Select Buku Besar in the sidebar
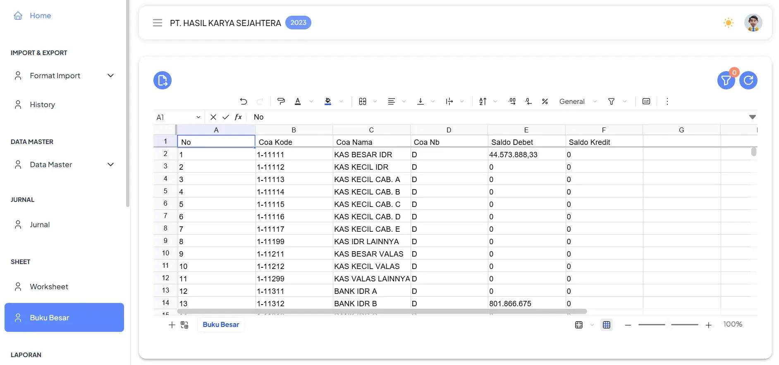This screenshot has height=365, width=779. pyautogui.click(x=64, y=317)
